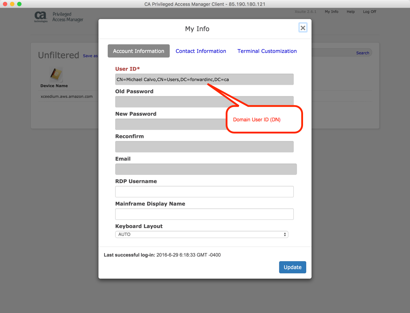Open the Help menu
Viewport: 410px width, 313px height.
pos(350,12)
